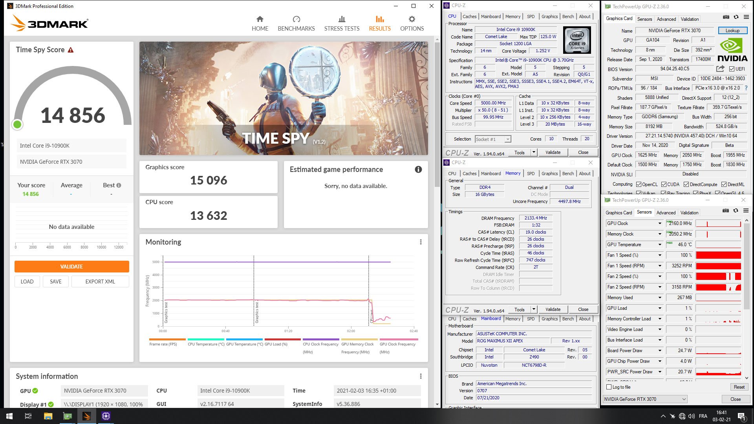Screen dimensions: 754x424
Task: Open hamburger menu in GPU-Z Sensors window
Action: click(746, 211)
